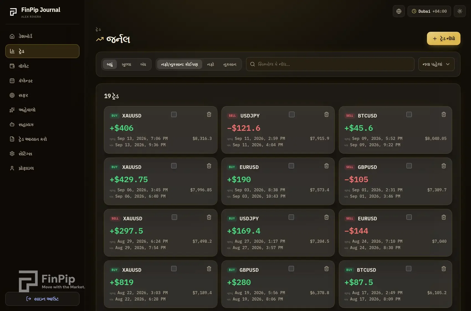This screenshot has height=311, width=471.
Task: Open the newest-first sort dropdown
Action: coord(436,64)
